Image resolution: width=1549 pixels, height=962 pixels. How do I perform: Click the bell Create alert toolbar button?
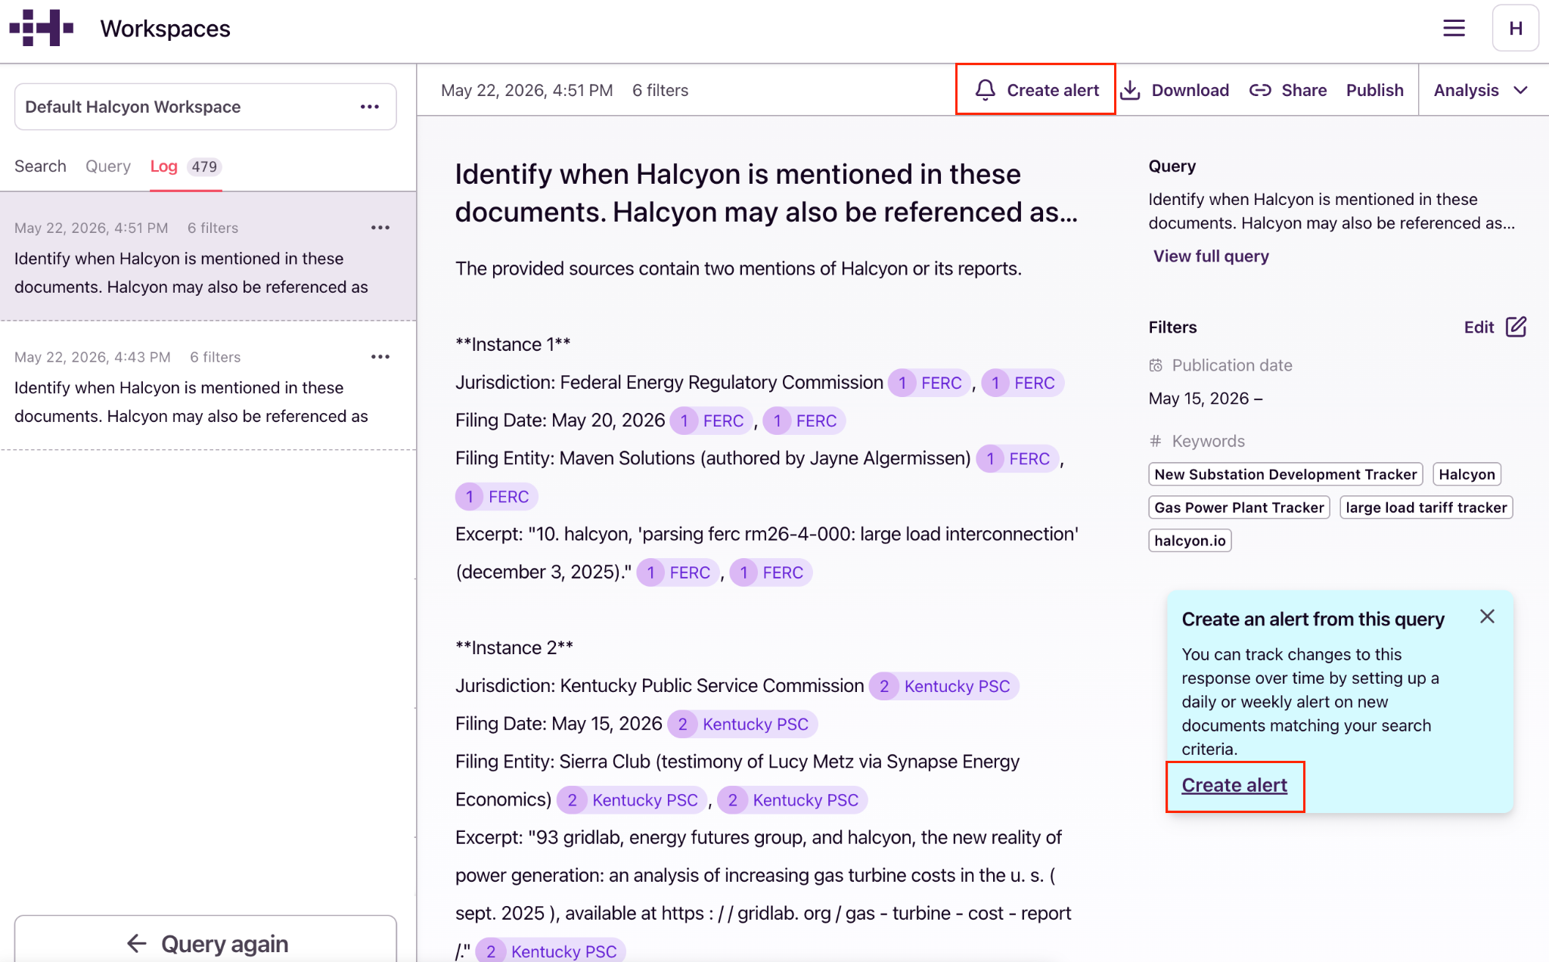click(1035, 90)
